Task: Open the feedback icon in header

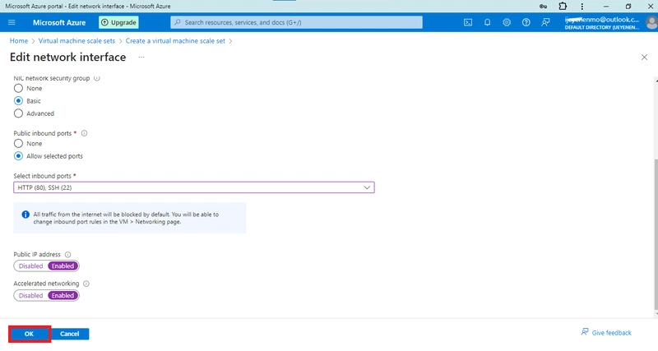Action: 545,23
